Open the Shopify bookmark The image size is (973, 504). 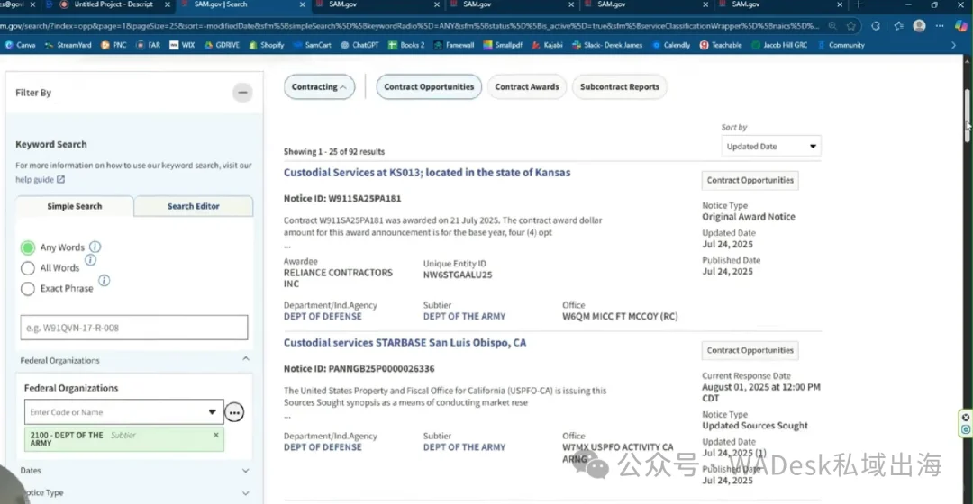coord(266,45)
